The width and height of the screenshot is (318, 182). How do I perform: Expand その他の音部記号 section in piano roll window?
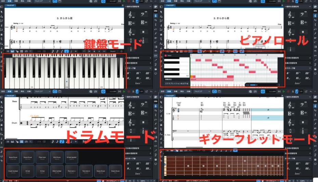[298, 58]
